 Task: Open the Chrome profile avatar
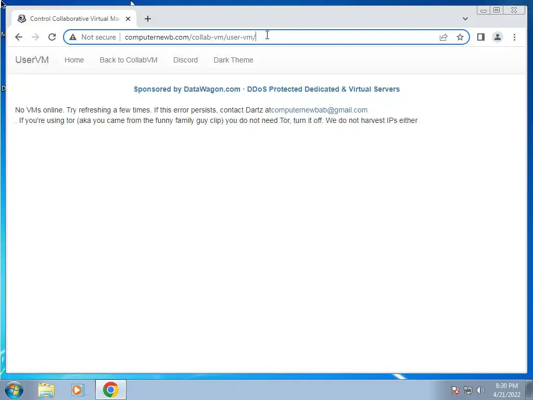click(x=497, y=37)
